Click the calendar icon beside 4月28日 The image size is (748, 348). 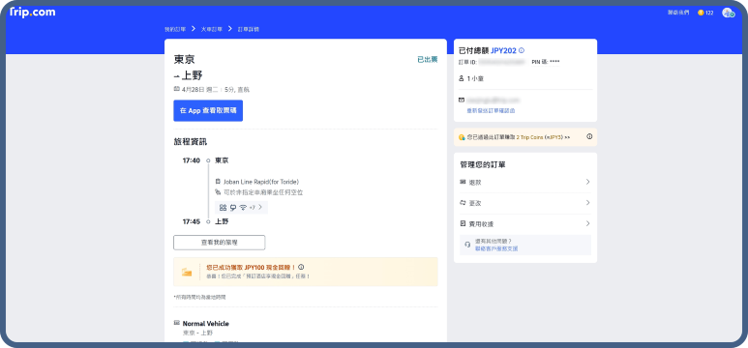point(177,89)
